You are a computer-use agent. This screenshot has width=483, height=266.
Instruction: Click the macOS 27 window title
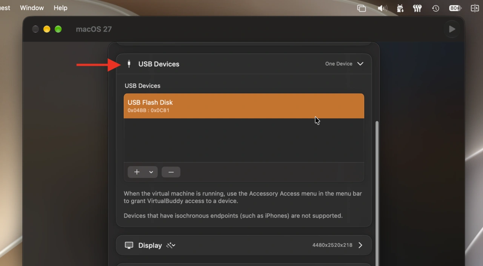coord(94,29)
